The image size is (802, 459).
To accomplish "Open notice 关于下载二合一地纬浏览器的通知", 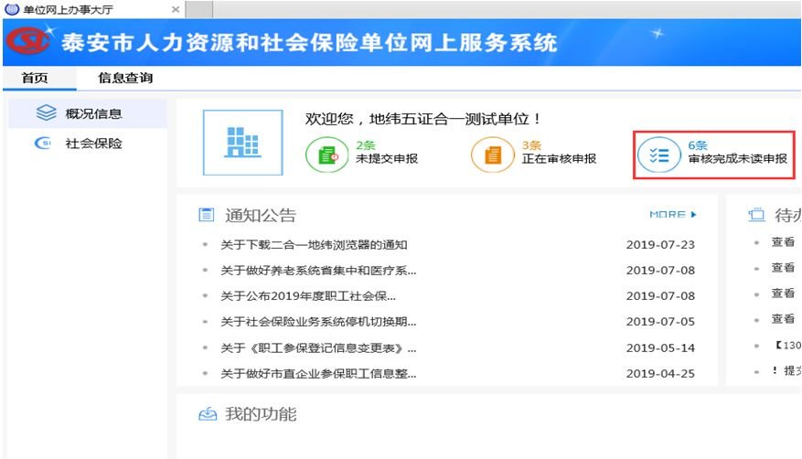I will 314,245.
